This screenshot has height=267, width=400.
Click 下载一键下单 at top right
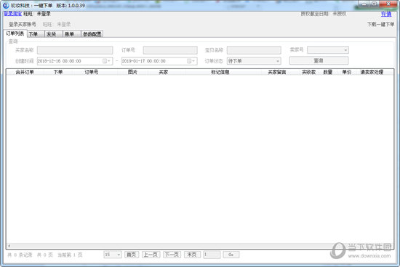click(x=380, y=24)
